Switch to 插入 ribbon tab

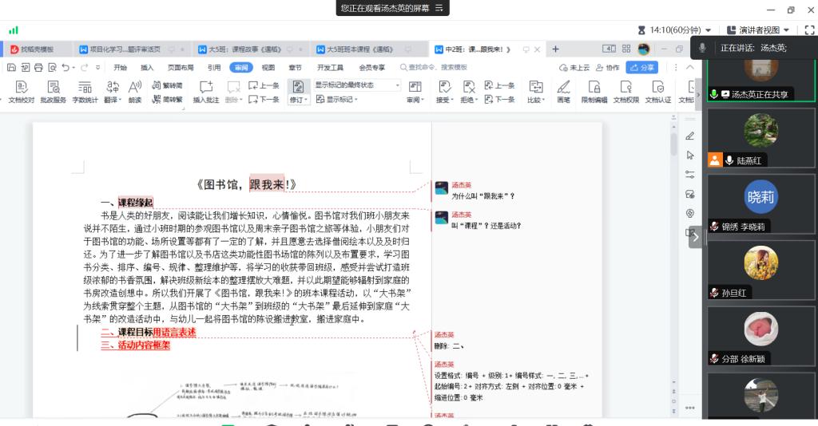tap(147, 67)
